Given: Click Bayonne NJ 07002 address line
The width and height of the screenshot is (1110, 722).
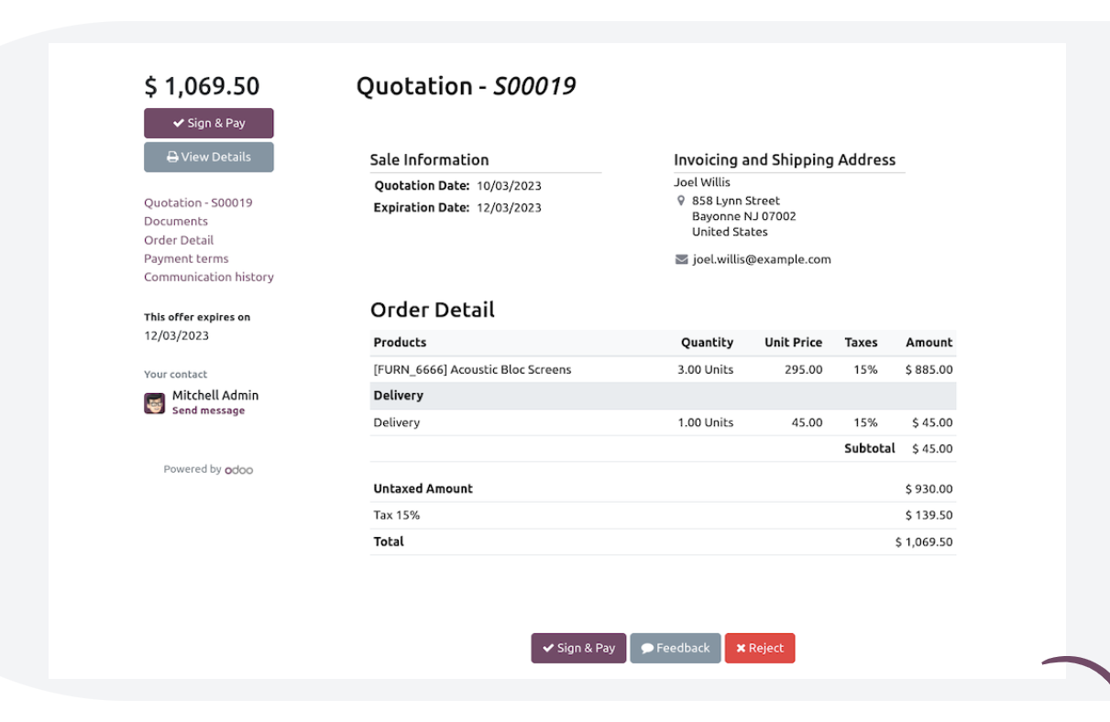Looking at the screenshot, I should point(744,216).
